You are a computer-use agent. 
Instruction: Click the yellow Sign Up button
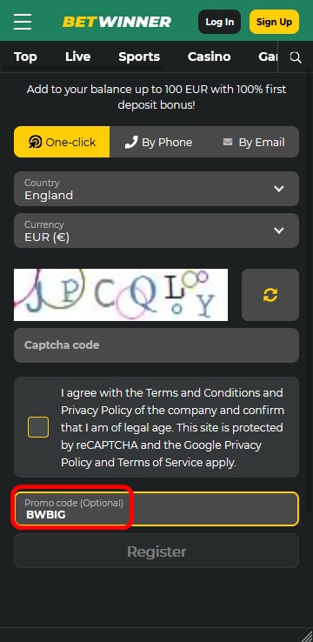[x=274, y=22]
